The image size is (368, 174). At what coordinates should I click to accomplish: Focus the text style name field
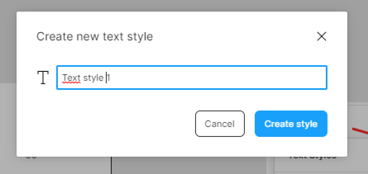(192, 78)
